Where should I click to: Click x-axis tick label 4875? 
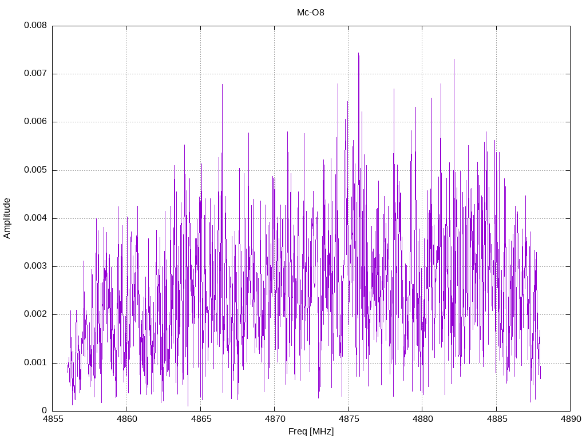(349, 419)
